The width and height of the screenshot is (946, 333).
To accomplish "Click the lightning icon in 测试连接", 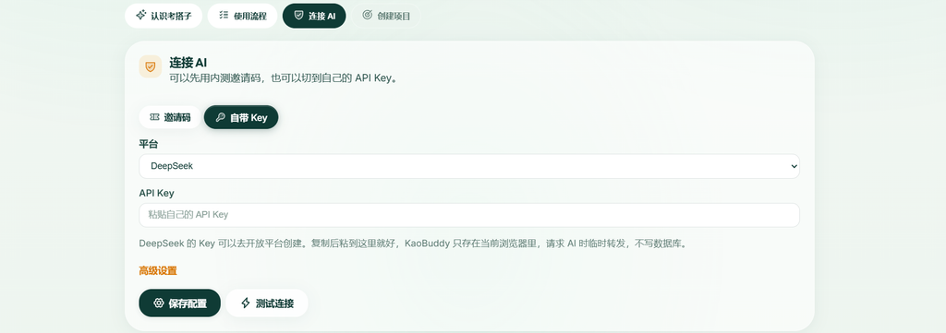I will coord(246,303).
